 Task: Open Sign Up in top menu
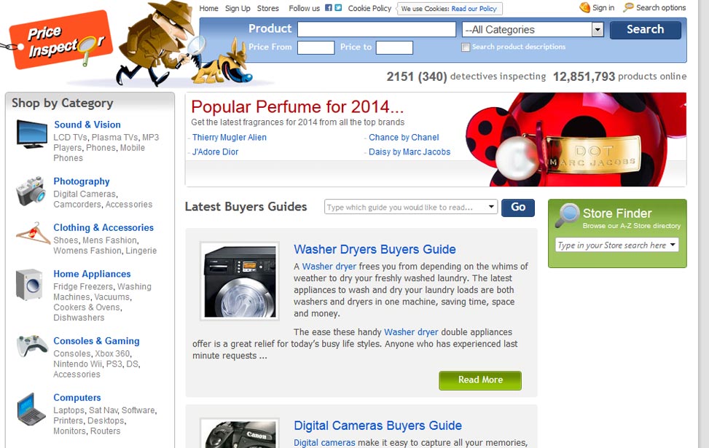pos(238,8)
